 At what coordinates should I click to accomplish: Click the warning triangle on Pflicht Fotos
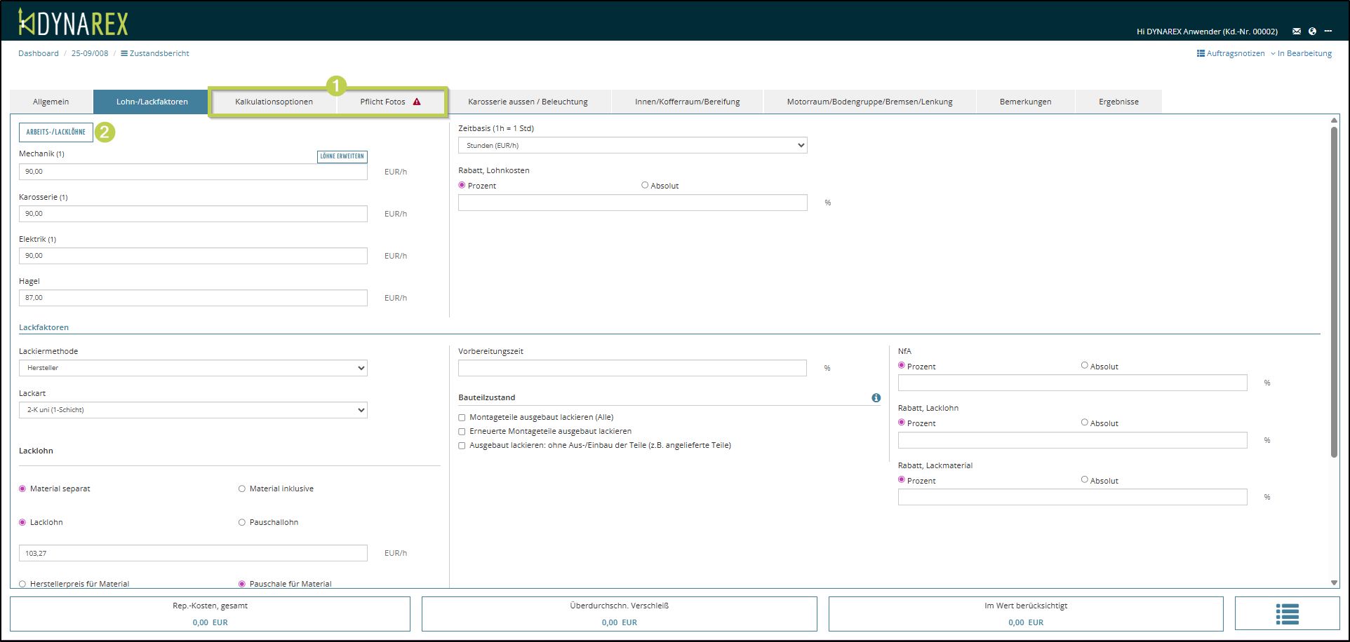(417, 102)
